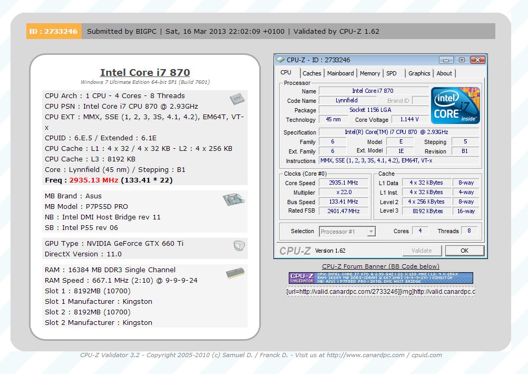The width and height of the screenshot is (528, 374).
Task: Click the Package field Socket 1156 LGA
Action: point(374,110)
